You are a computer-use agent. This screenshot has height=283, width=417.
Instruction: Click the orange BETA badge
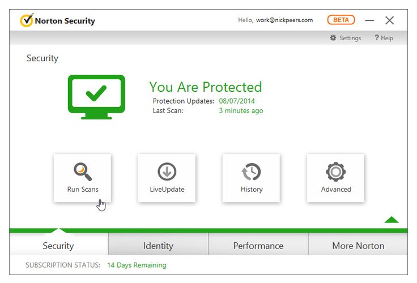point(341,20)
